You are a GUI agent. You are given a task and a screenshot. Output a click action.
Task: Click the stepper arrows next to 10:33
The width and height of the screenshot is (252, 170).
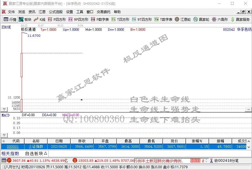pos(206,161)
